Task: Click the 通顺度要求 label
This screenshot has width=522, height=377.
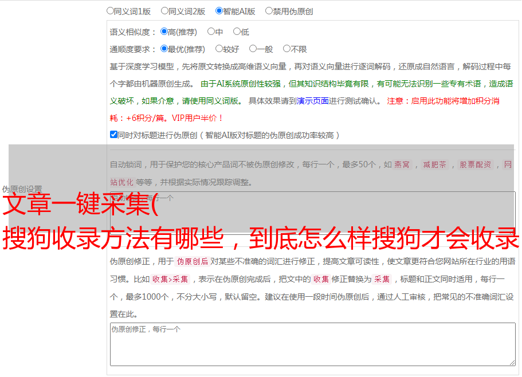Action: [133, 49]
